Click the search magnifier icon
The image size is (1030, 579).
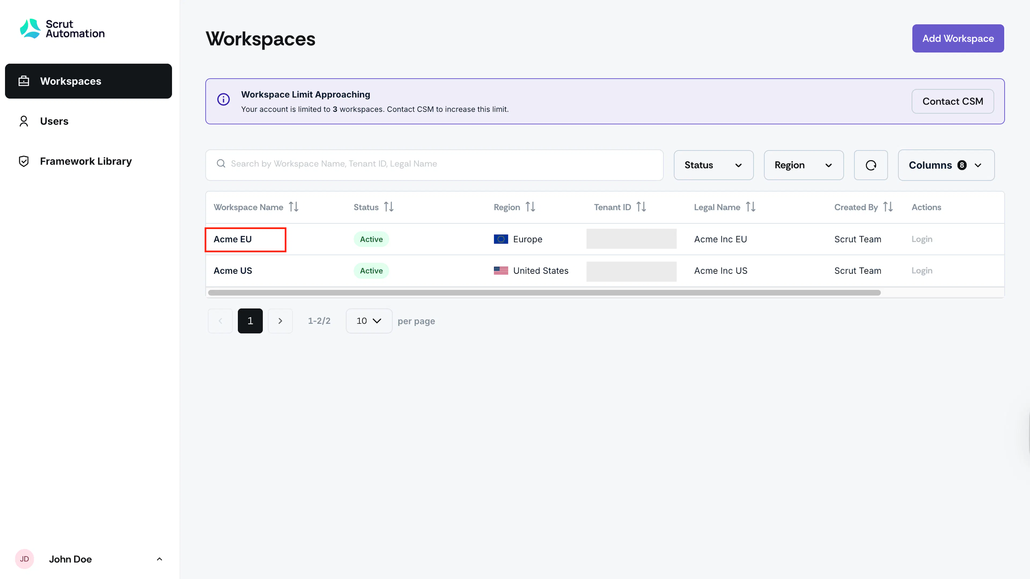221,164
